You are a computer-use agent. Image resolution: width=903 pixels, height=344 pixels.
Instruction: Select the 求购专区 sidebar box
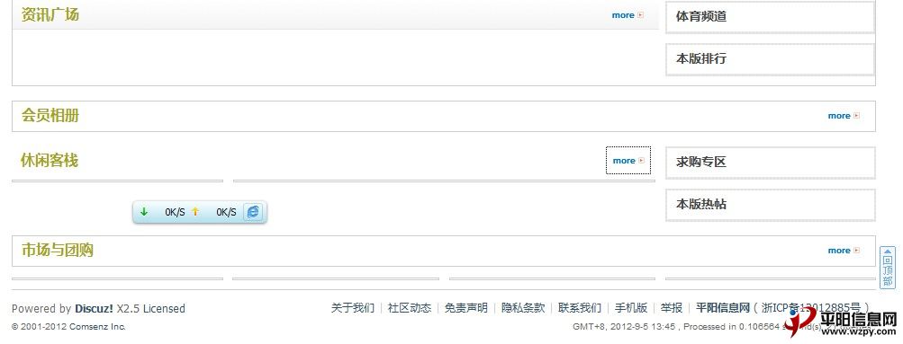pyautogui.click(x=771, y=163)
